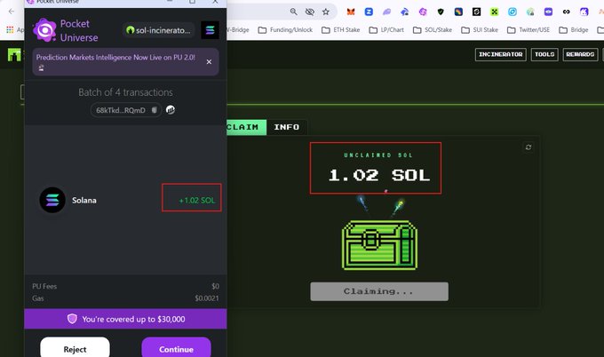This screenshot has height=357, width=604.
Task: Open the purple feather extension icon
Action: [x=386, y=12]
